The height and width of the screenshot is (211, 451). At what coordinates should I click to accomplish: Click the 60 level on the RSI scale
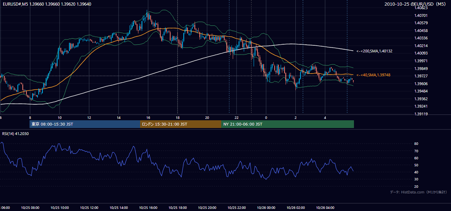tap(416, 158)
